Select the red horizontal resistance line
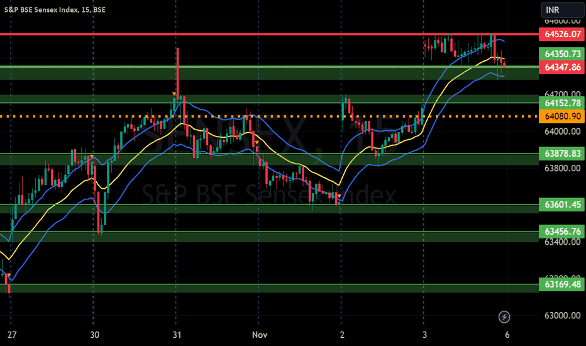The width and height of the screenshot is (586, 346). [269, 35]
